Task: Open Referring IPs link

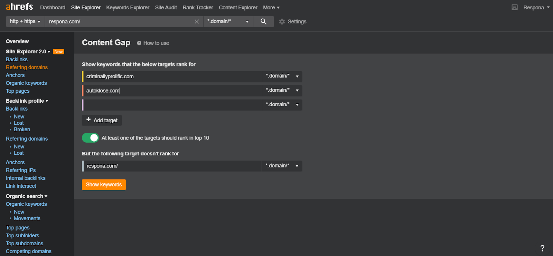Action: 21,170
